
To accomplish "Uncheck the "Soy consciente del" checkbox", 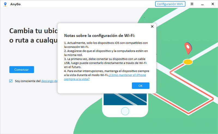I will (11, 81).
